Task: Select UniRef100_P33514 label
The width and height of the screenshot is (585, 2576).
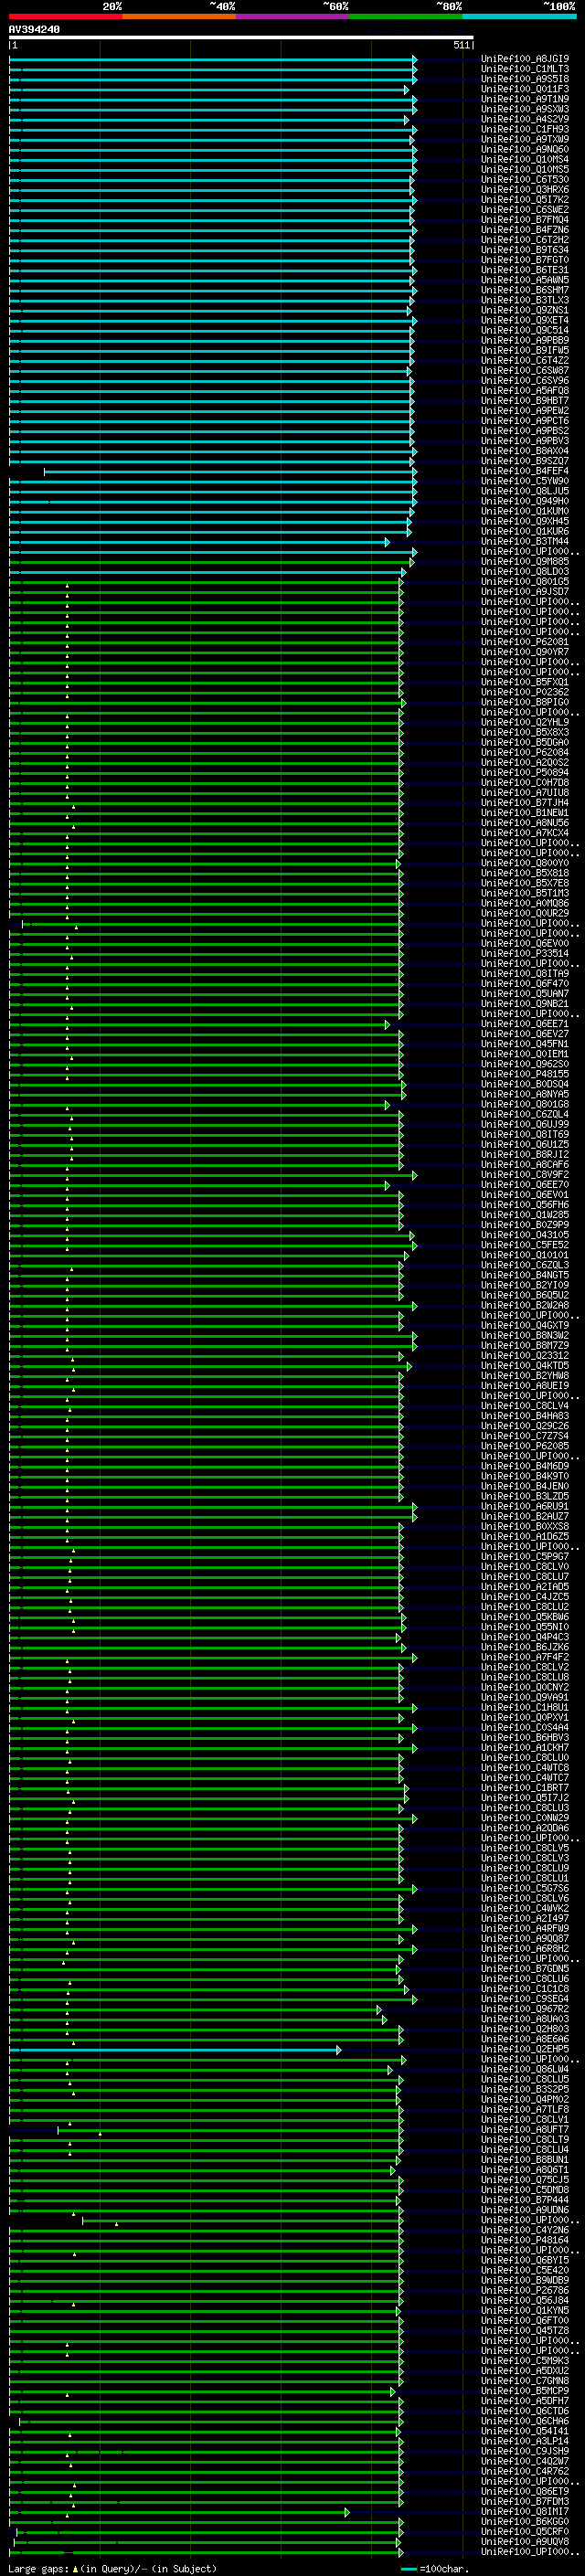Action: pyautogui.click(x=525, y=954)
